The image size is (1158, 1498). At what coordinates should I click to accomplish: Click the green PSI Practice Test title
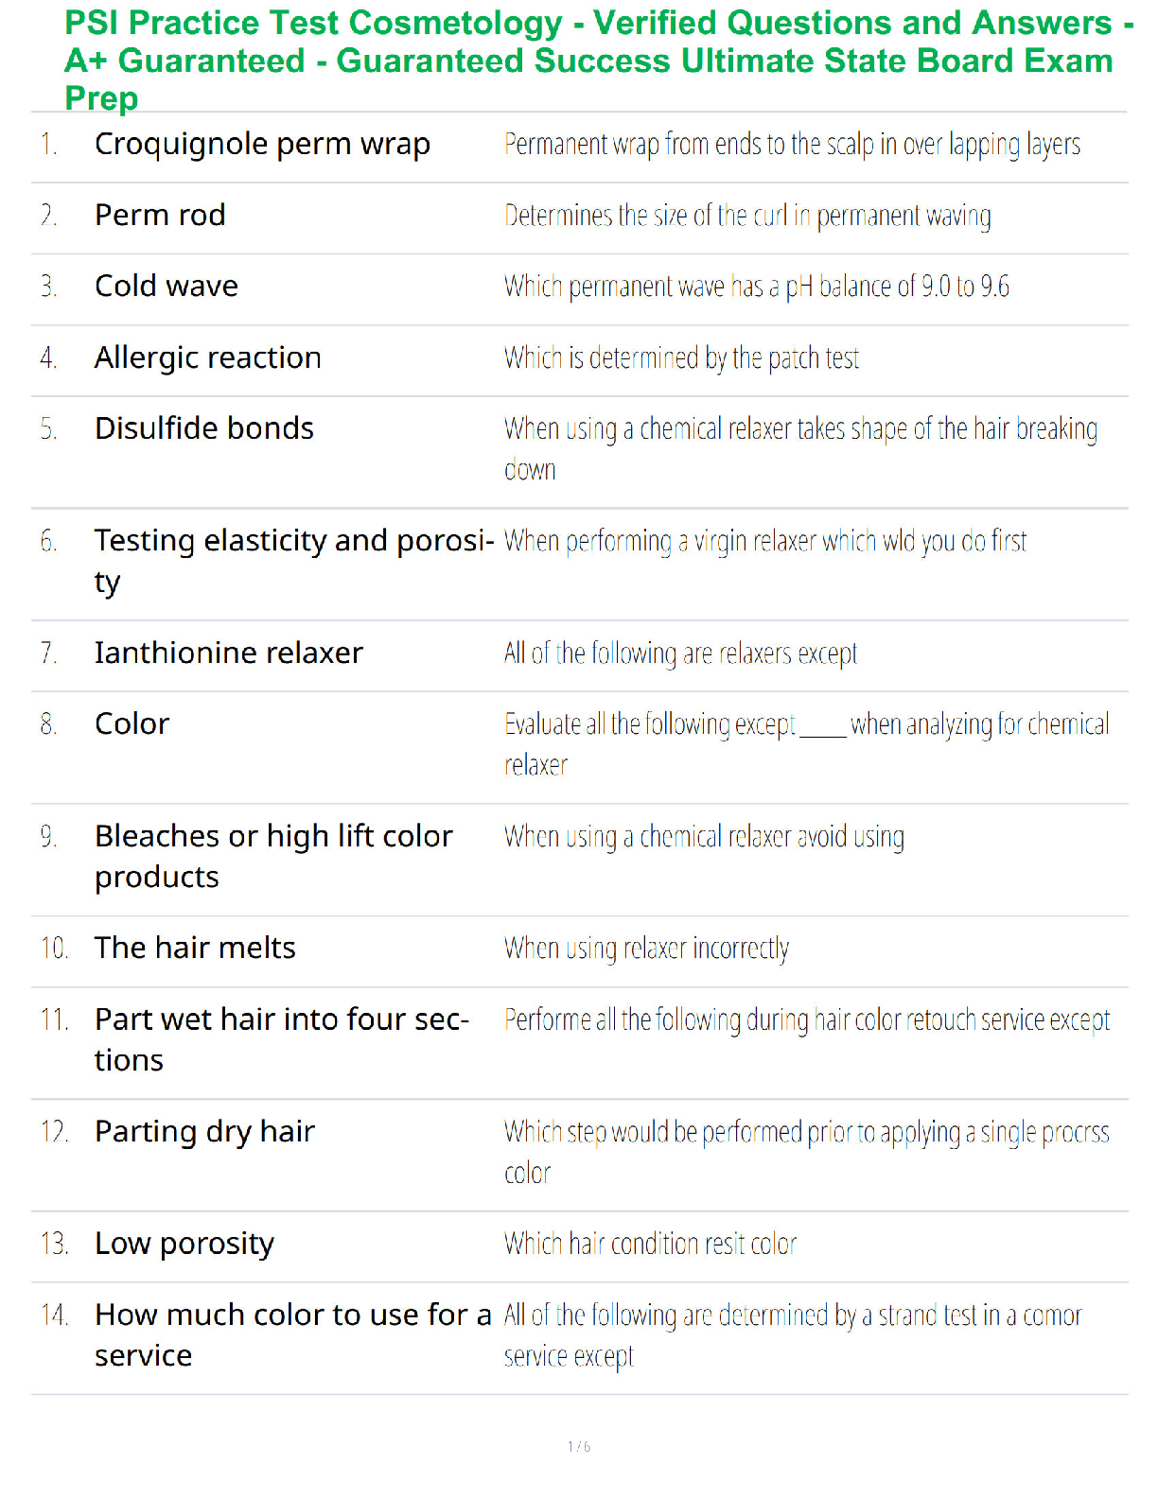click(598, 60)
